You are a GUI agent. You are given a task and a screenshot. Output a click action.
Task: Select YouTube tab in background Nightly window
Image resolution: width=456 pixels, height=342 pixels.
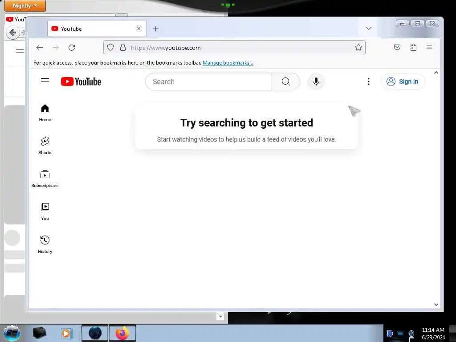16,20
